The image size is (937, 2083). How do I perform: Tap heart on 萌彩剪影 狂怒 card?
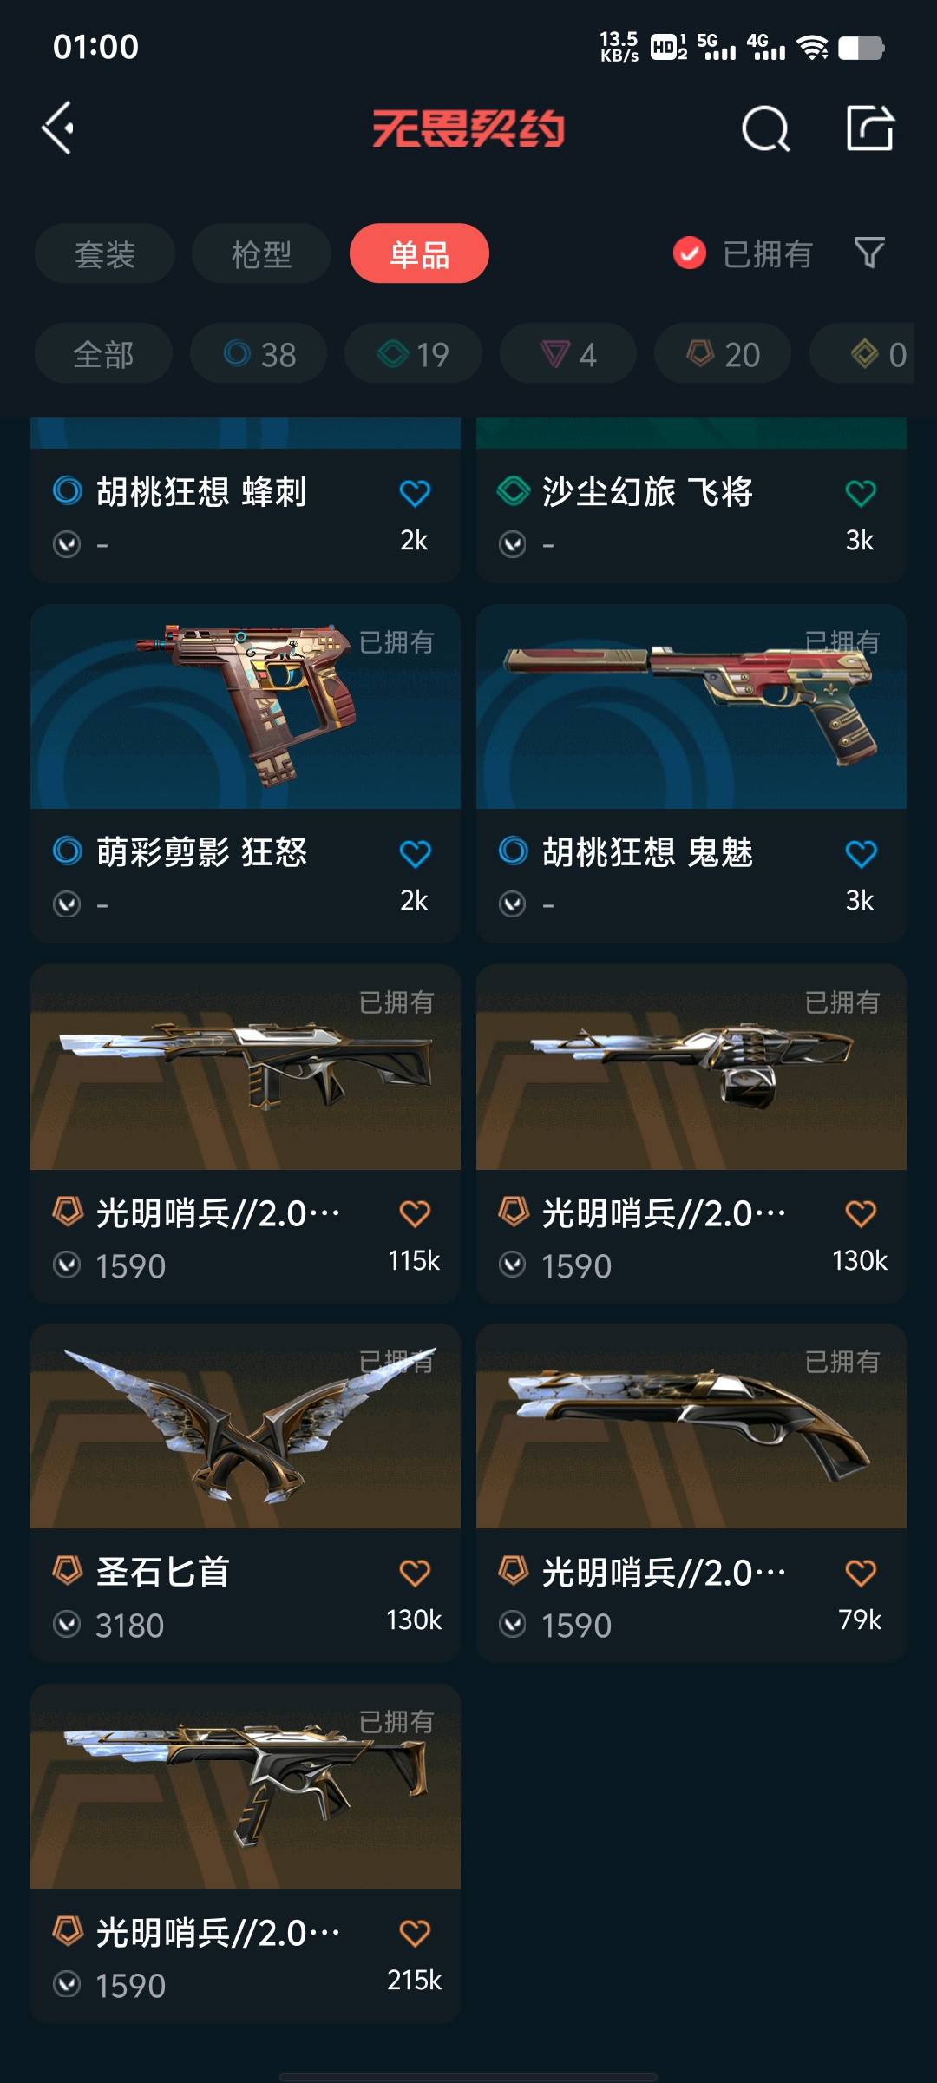pyautogui.click(x=415, y=853)
